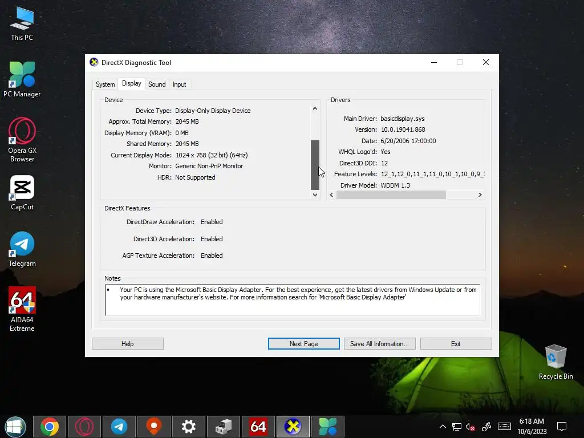Click the 'basicdisplay.sys' main driver value

402,119
